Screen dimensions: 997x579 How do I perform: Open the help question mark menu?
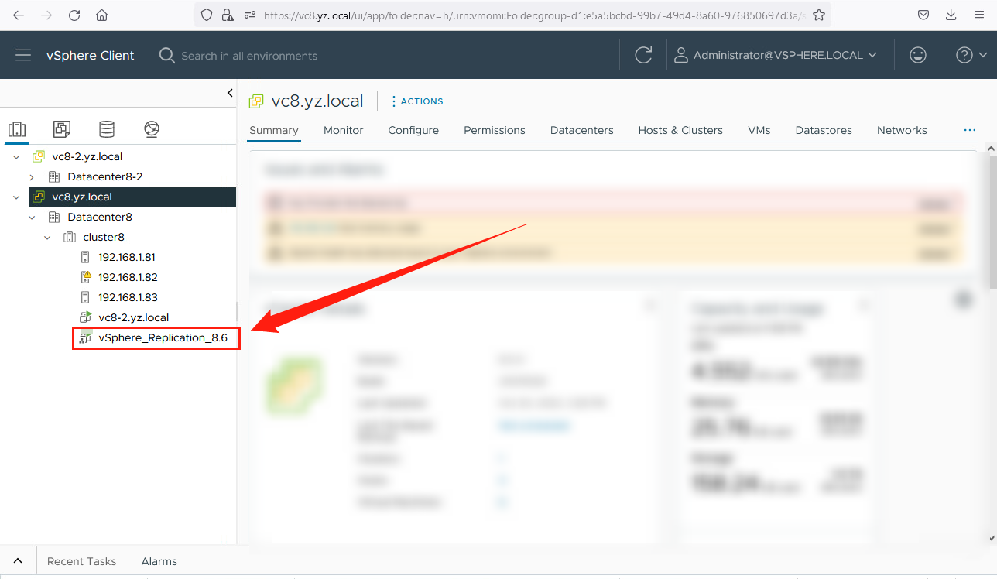click(971, 55)
